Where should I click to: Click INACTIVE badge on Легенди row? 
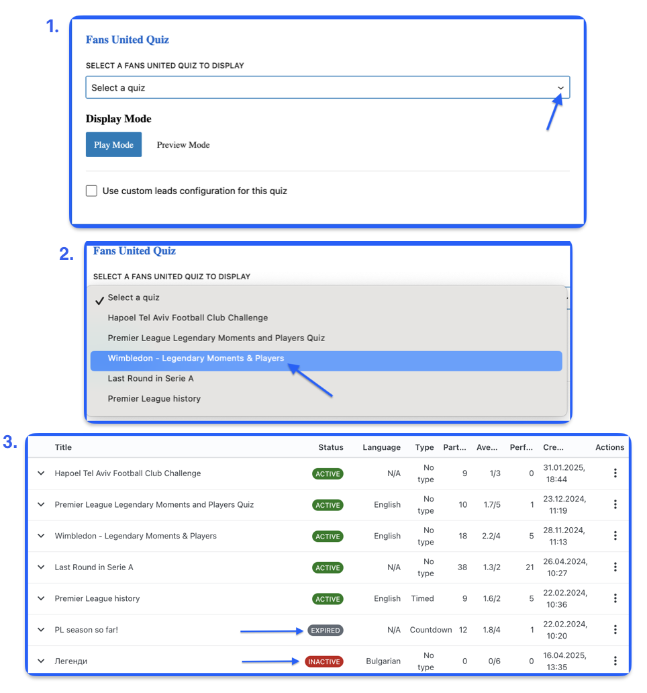(324, 661)
